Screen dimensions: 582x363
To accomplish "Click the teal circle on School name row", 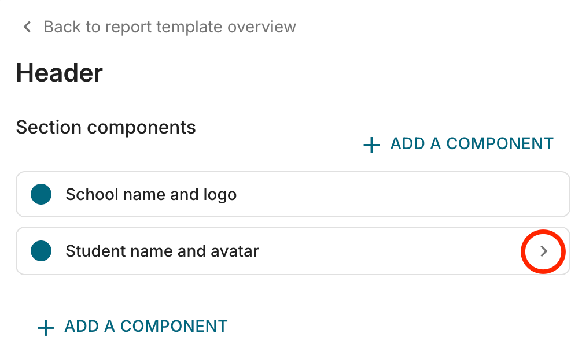I will click(x=41, y=194).
